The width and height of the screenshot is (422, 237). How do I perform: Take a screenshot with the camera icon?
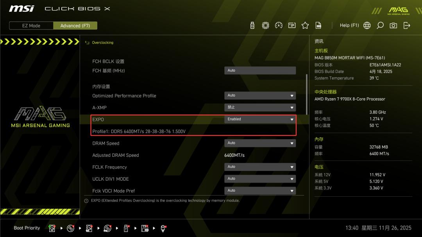[393, 25]
